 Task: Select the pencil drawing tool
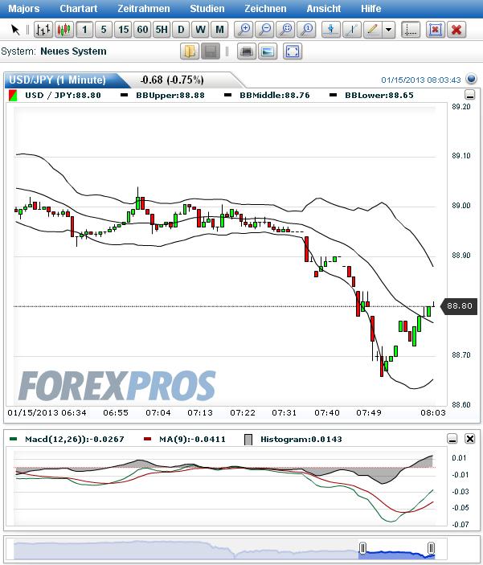(373, 30)
